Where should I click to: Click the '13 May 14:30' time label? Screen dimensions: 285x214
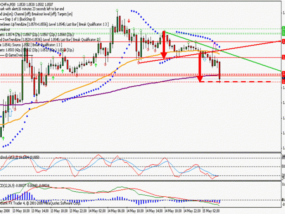pos(40,211)
